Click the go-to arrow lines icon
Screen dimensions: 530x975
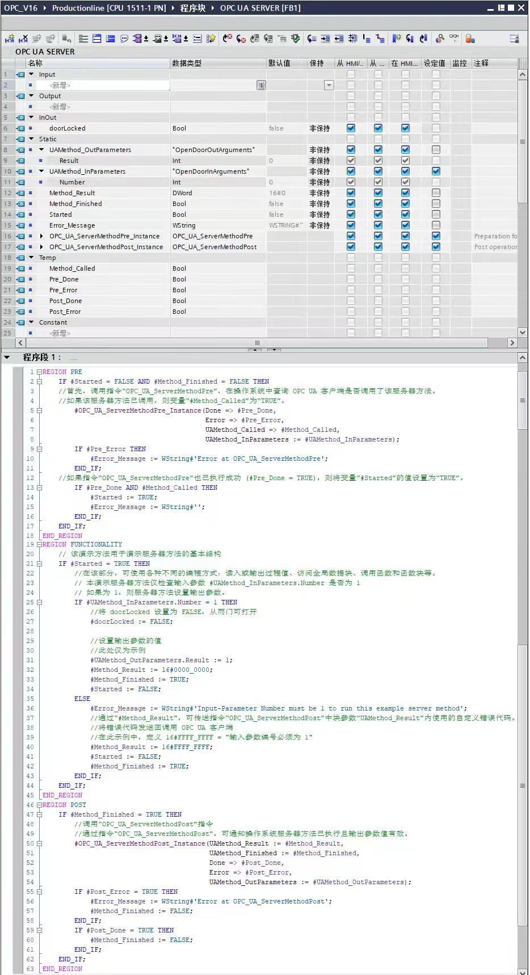[312, 39]
